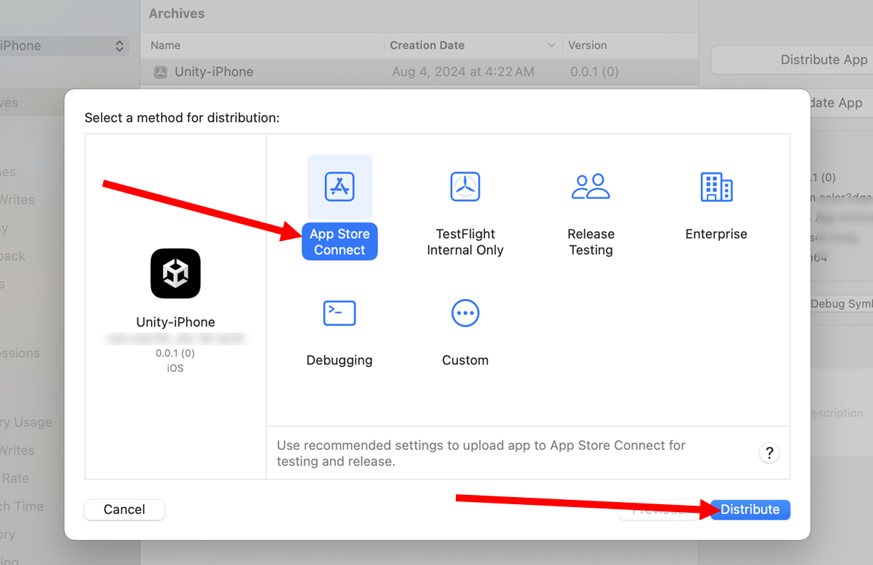Open the iPhone platform dropdown in the sidebar

[63, 46]
